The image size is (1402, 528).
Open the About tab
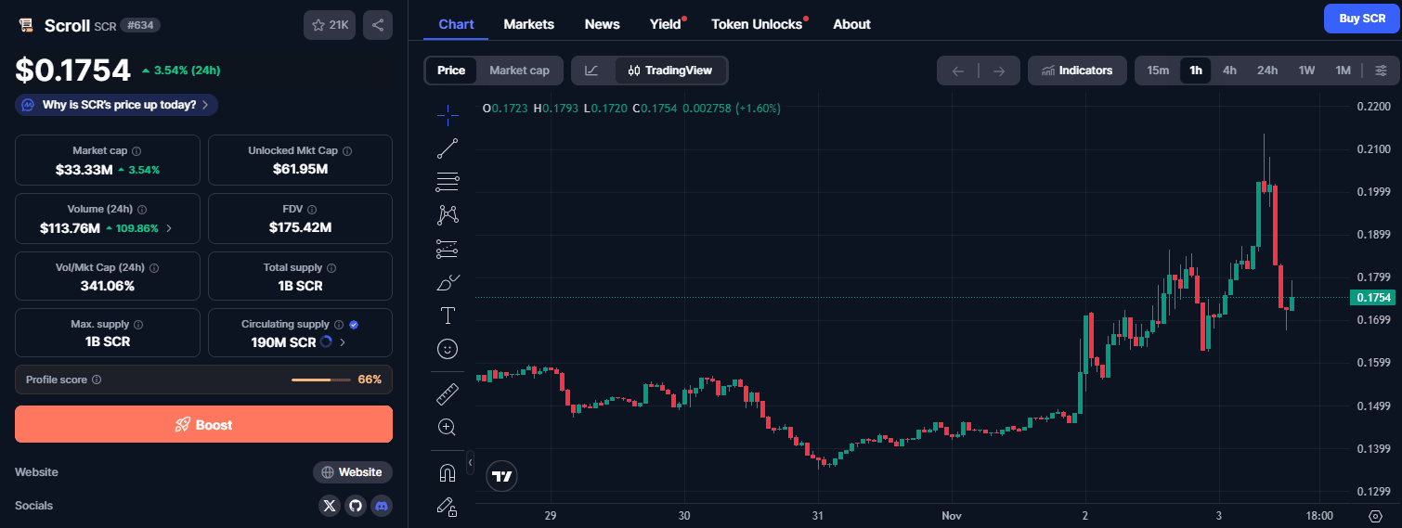[851, 24]
